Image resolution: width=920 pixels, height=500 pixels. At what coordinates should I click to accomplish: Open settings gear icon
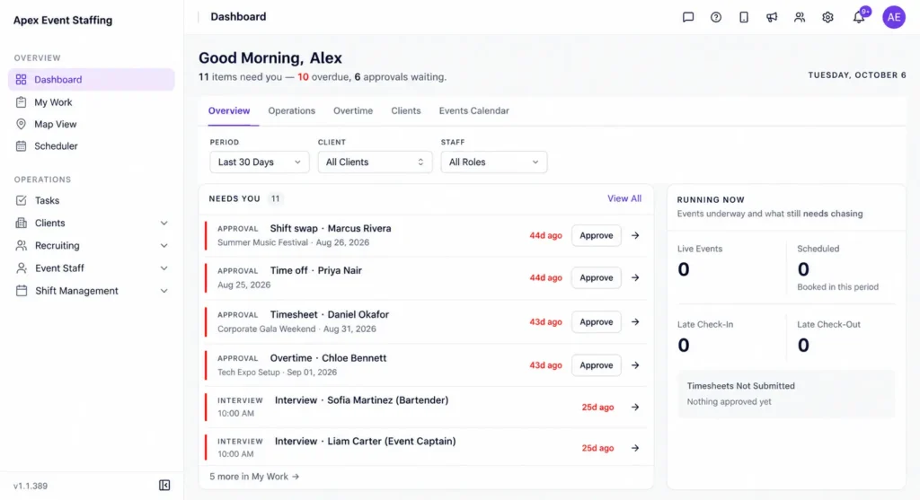[x=827, y=17]
